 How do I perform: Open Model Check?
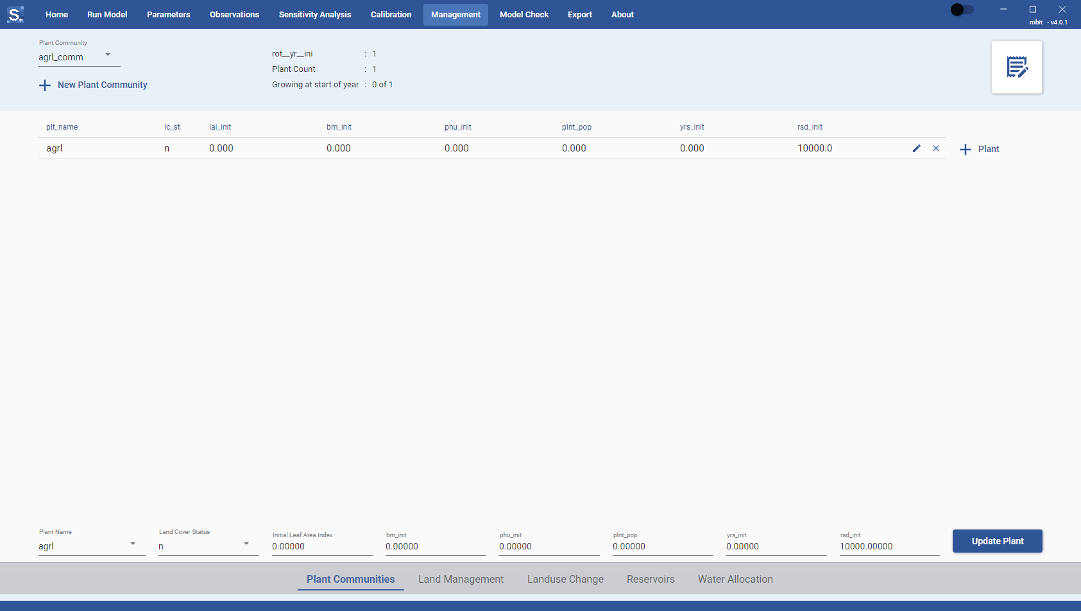(524, 14)
